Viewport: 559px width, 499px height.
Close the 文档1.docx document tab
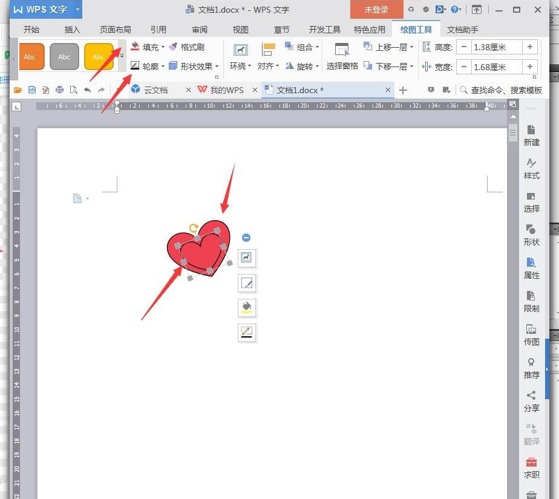(388, 90)
